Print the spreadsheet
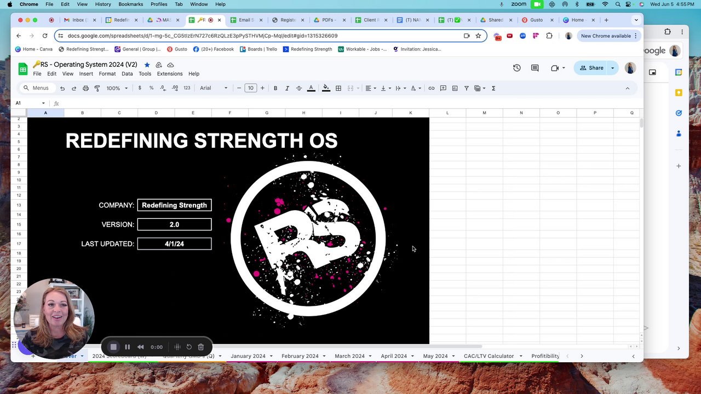The image size is (701, 394). (x=85, y=88)
